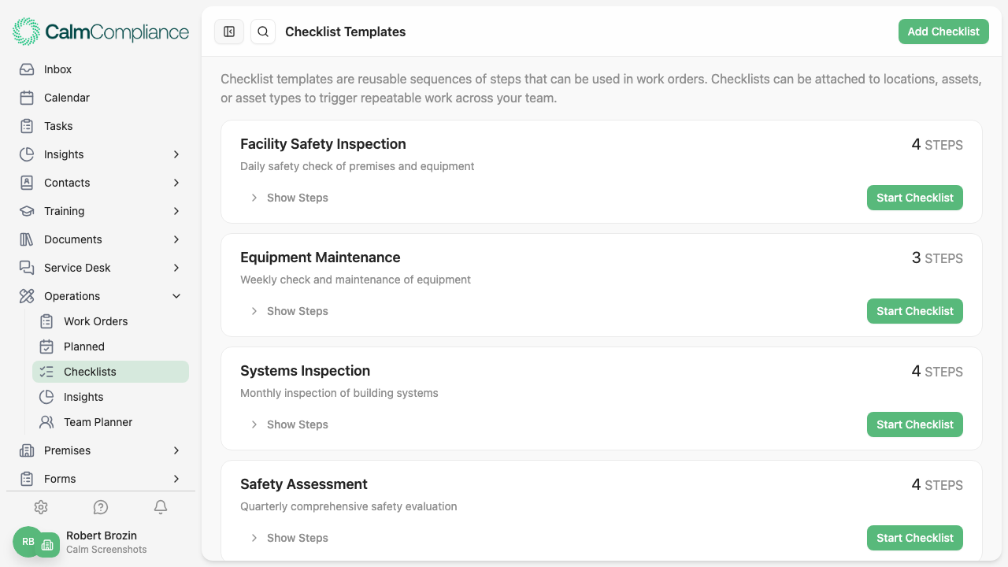This screenshot has height=567, width=1008.
Task: Click the Work Orders clipboard icon
Action: click(46, 321)
